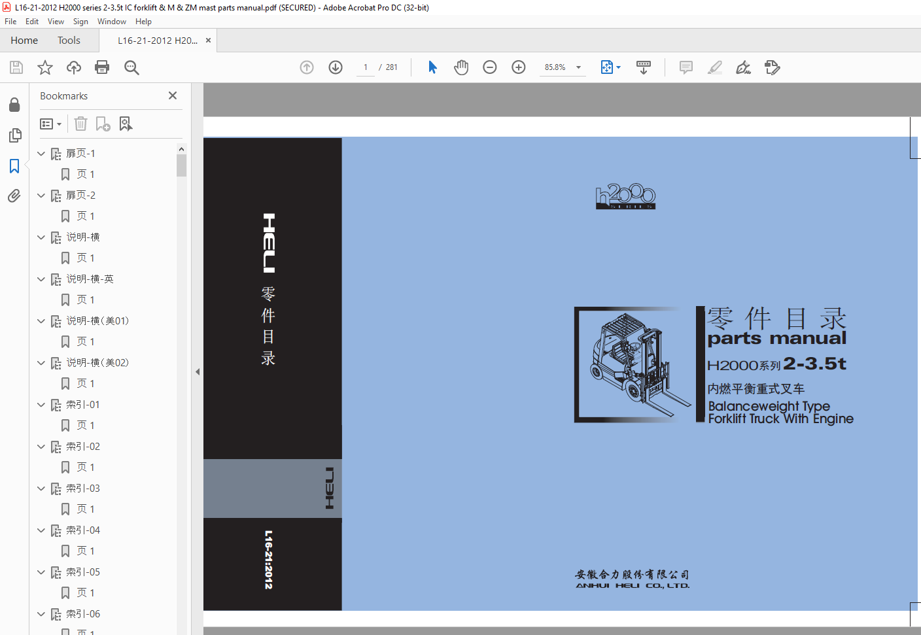Click the 85.8% zoom value field
This screenshot has width=921, height=635.
tap(555, 67)
